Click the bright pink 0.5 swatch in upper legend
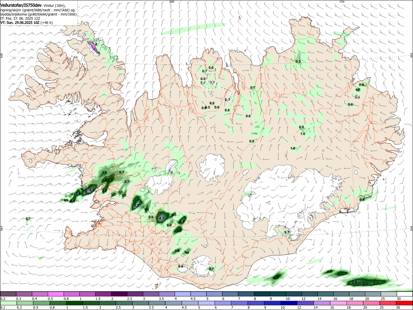Screen dimensions: 413x310 [55, 294]
